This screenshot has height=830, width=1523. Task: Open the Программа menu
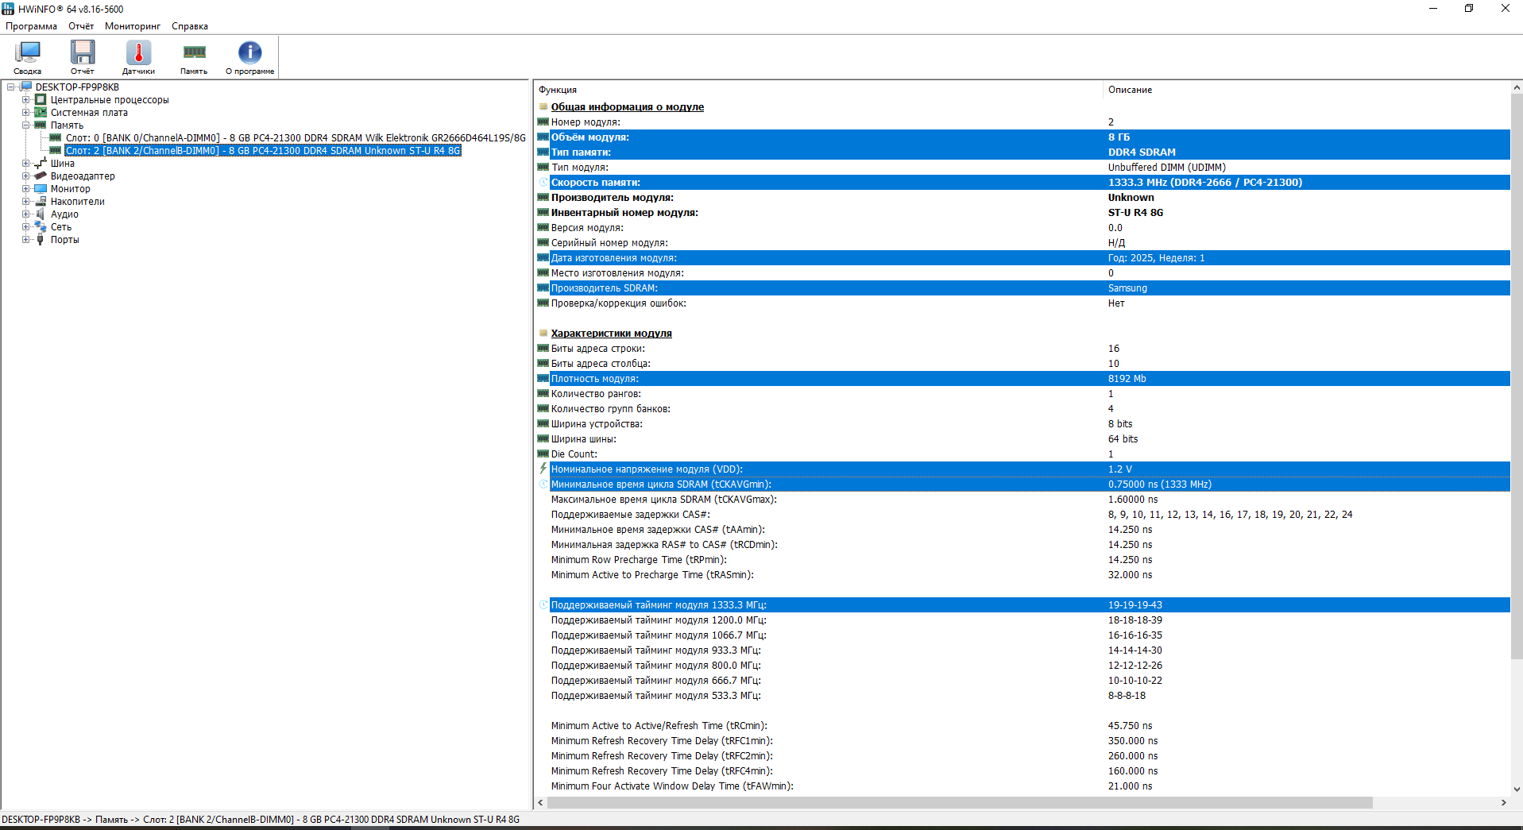coord(31,26)
